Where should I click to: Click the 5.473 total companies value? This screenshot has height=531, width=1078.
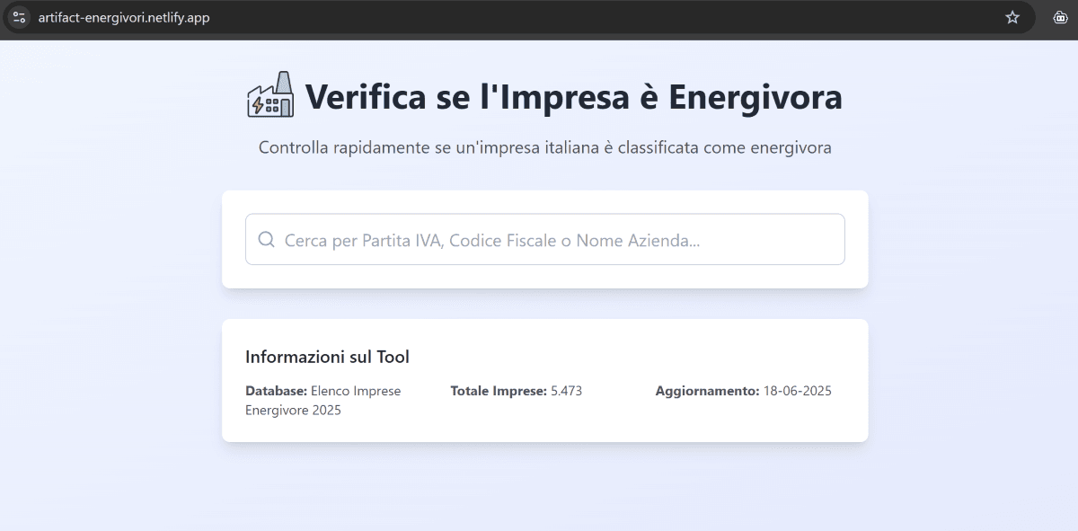567,391
